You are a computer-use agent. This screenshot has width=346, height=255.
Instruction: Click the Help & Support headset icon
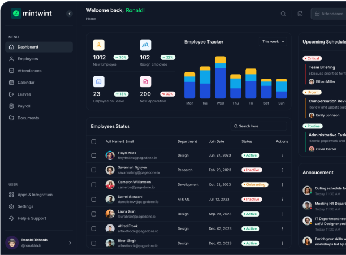pyautogui.click(x=11, y=218)
